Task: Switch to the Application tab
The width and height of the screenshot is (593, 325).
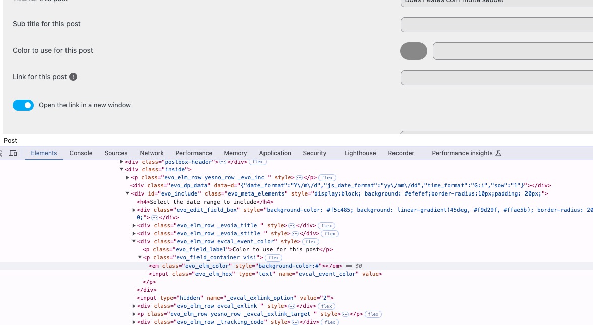Action: [275, 153]
